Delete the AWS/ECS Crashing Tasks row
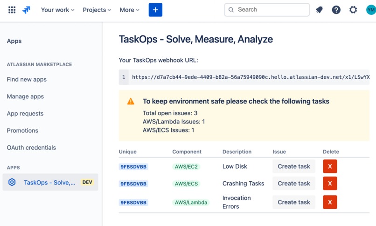 click(330, 184)
